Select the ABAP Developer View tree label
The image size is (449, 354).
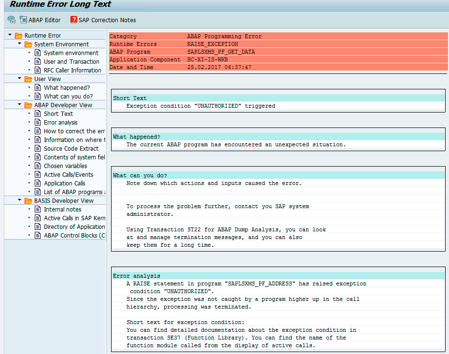[63, 105]
